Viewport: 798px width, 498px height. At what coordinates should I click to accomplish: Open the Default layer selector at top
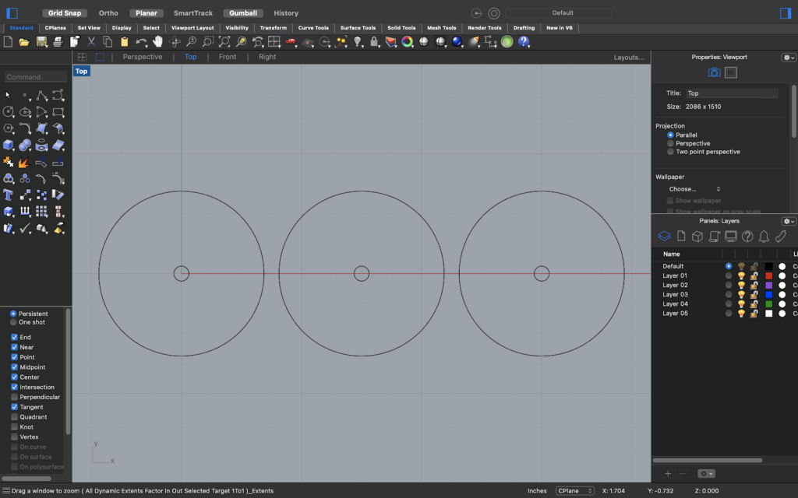pos(558,13)
